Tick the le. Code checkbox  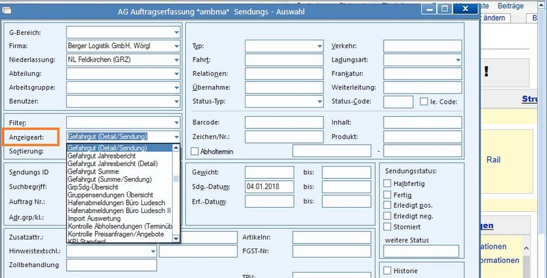pos(423,102)
